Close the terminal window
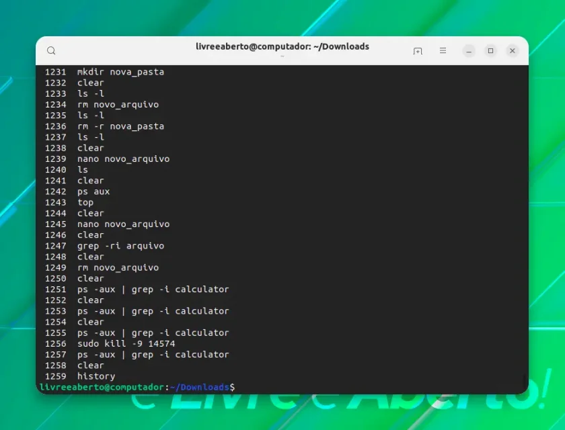 (x=512, y=51)
